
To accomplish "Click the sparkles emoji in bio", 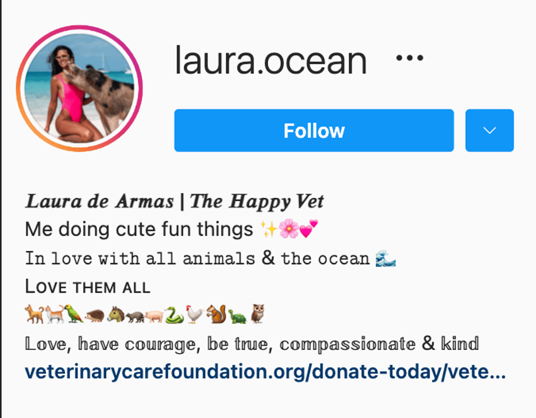I will tap(269, 229).
